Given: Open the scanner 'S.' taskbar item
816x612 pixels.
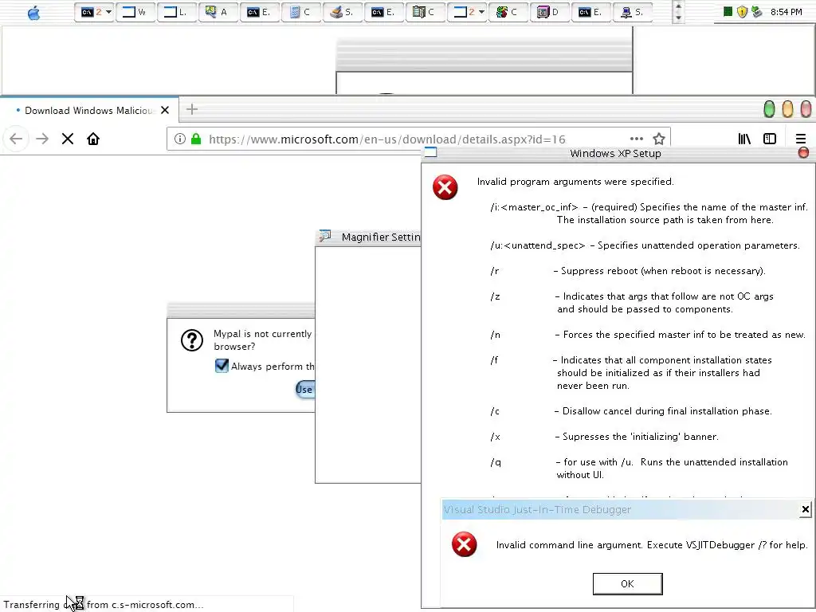Looking at the screenshot, I should pos(343,12).
